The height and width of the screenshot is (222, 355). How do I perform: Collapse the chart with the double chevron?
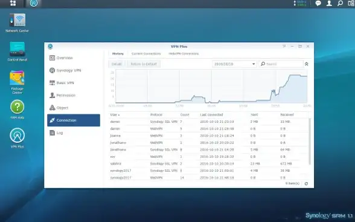tap(306, 64)
